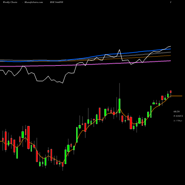
Task: Click the 'MunafaSutra.com' site label
Action: [x=34, y=2]
